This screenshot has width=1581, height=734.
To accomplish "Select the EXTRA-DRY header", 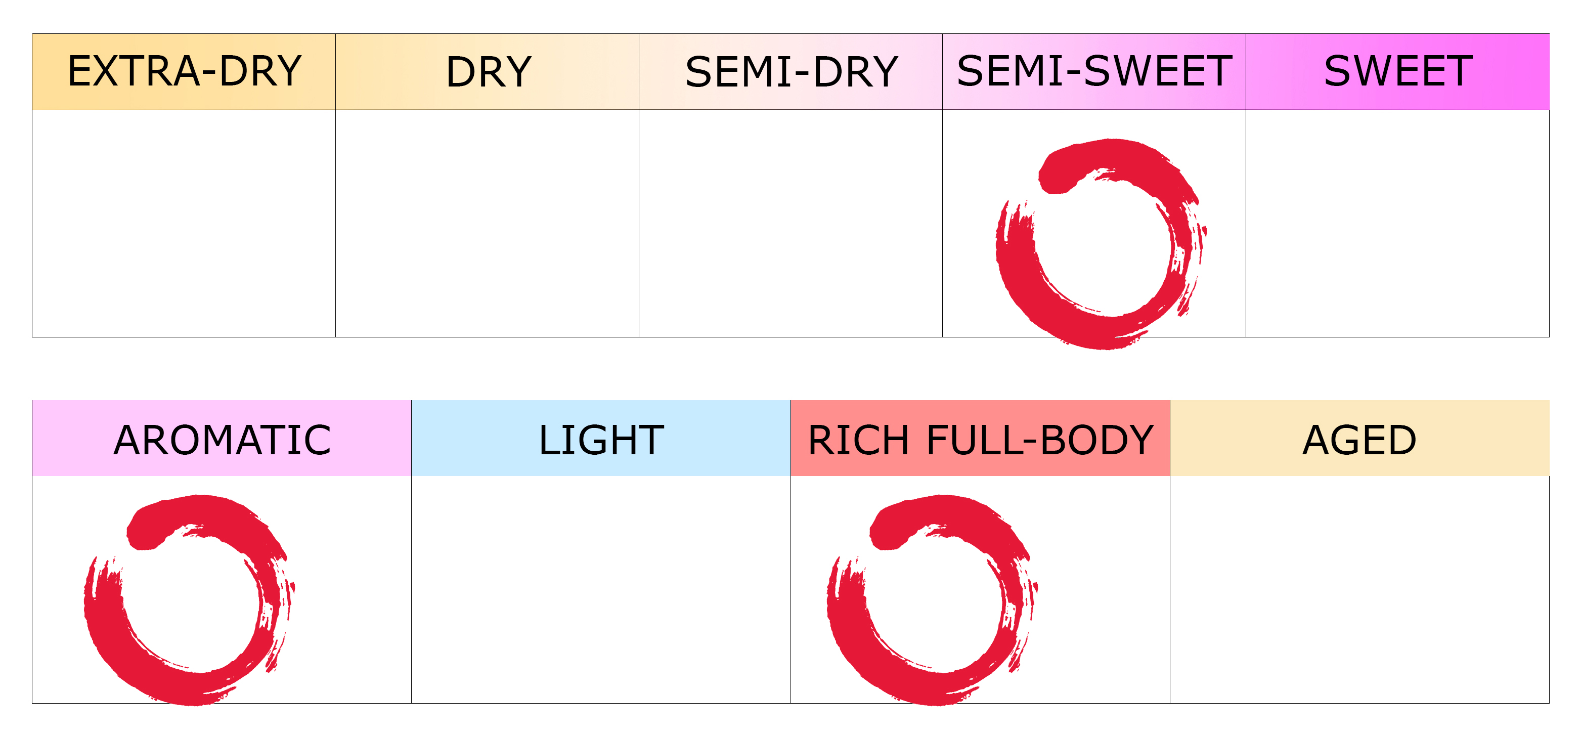I will click(184, 72).
